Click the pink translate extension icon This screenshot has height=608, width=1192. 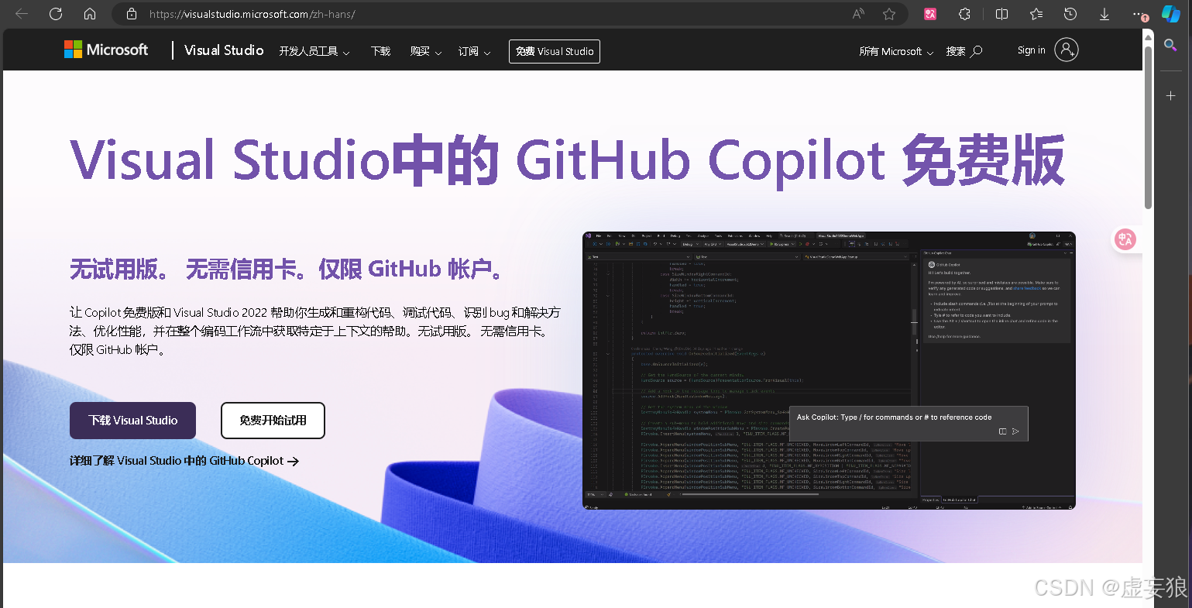coord(930,14)
